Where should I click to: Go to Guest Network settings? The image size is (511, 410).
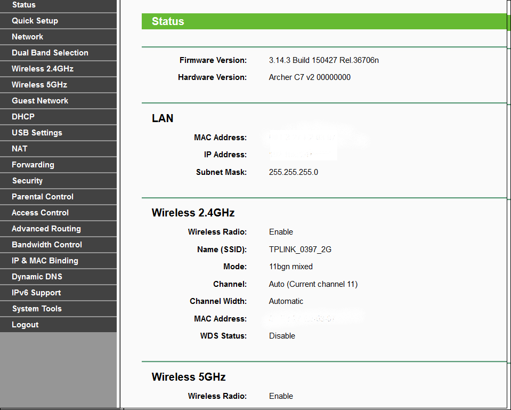point(39,101)
